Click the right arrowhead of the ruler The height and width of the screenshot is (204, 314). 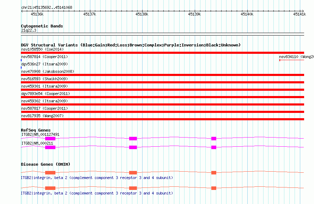303,11
